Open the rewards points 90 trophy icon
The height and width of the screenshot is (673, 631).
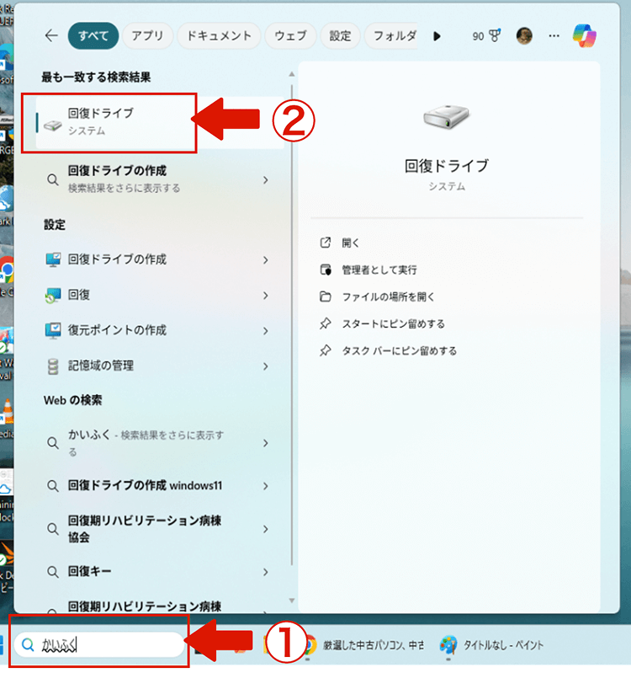coord(486,36)
